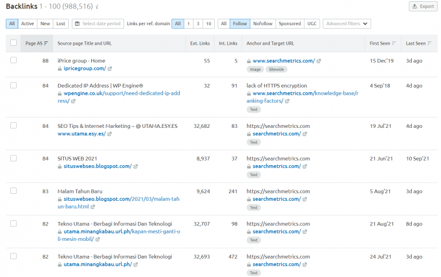Click the Image tag in iPrice row

[255, 69]
